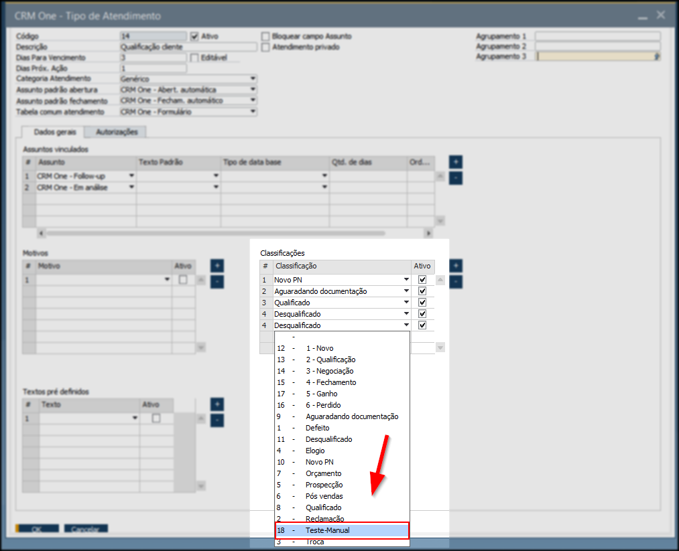The width and height of the screenshot is (679, 551).
Task: Enable Atendimento privado checkbox
Action: [x=266, y=47]
